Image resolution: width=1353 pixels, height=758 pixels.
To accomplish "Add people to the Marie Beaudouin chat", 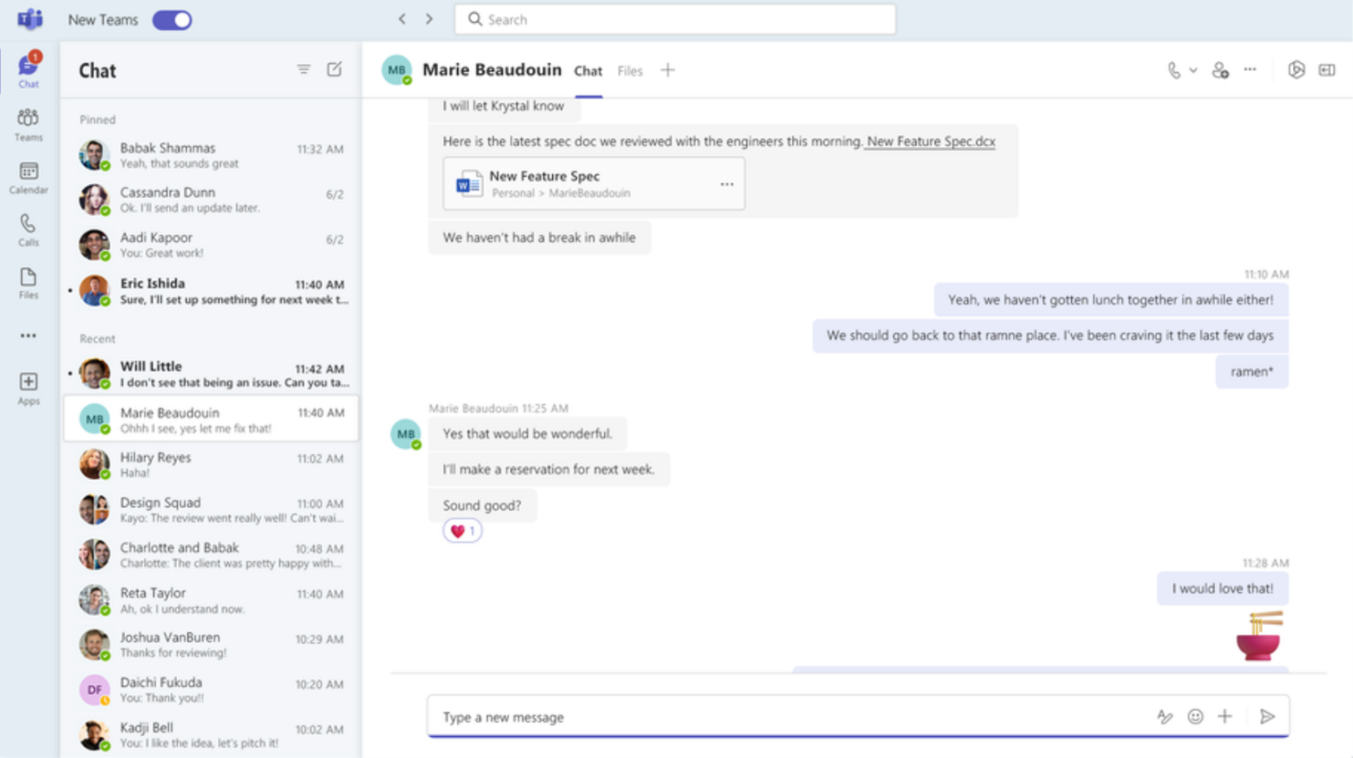I will click(x=1221, y=70).
